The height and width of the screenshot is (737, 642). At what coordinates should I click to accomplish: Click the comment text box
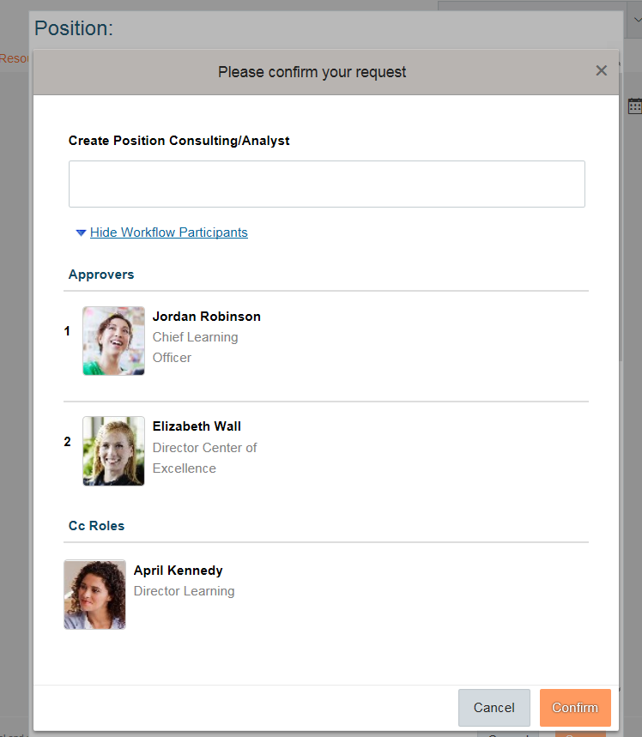pos(327,184)
